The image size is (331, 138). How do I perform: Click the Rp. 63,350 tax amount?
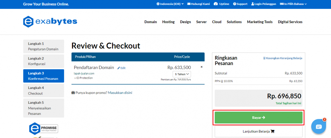(x=296, y=81)
